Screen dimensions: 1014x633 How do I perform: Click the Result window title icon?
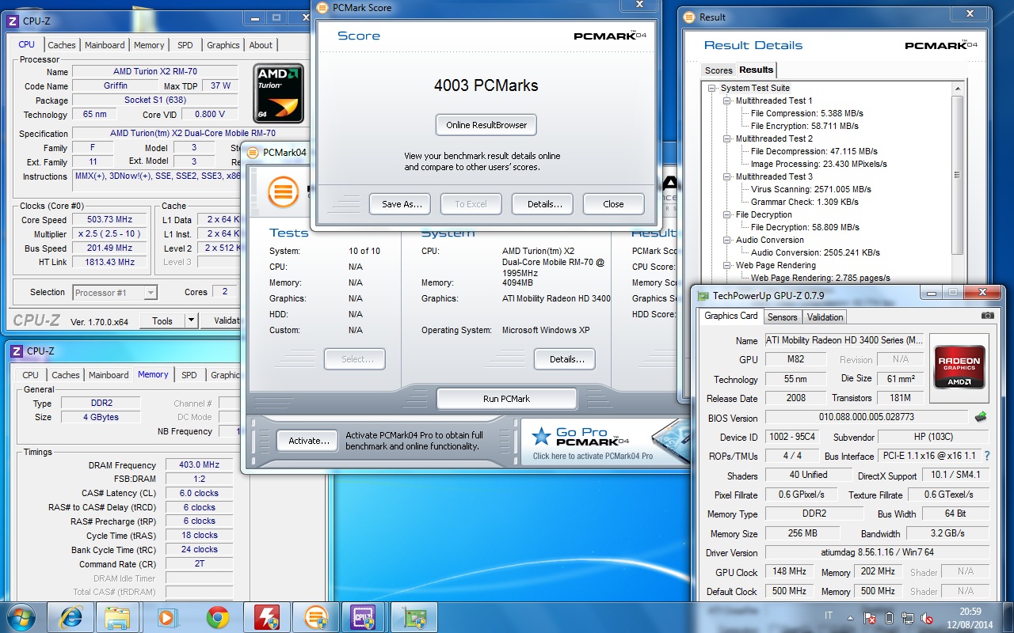(690, 17)
